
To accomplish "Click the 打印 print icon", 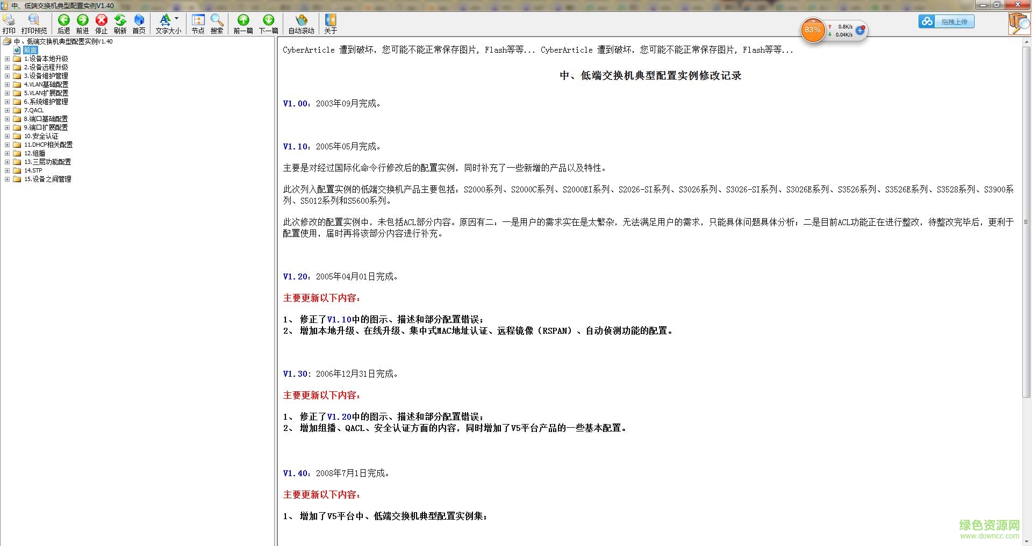I will coord(9,24).
